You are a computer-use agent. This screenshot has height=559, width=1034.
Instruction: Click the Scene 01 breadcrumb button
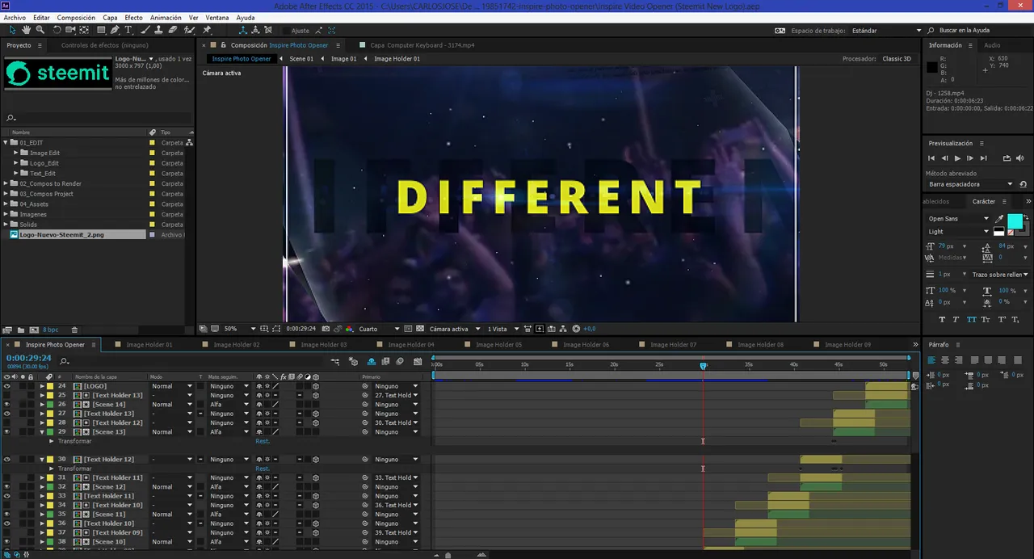point(301,59)
